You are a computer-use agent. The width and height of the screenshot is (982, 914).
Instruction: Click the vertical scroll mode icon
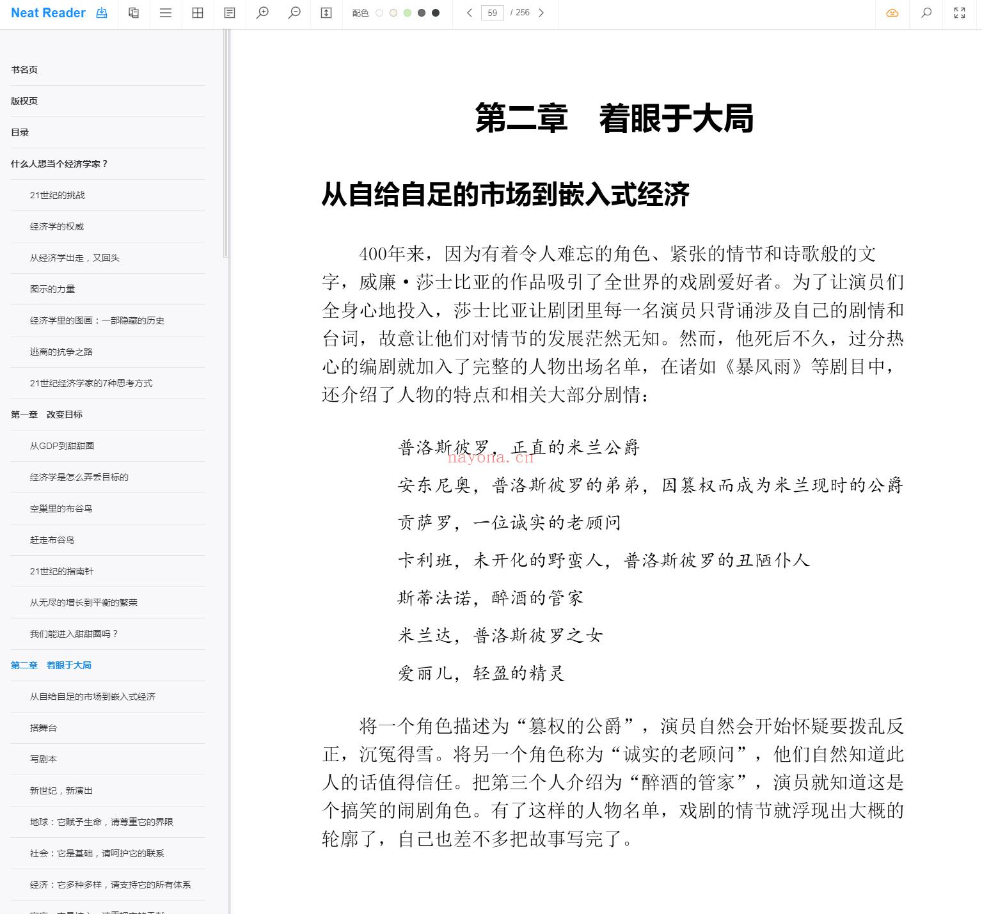tap(326, 13)
